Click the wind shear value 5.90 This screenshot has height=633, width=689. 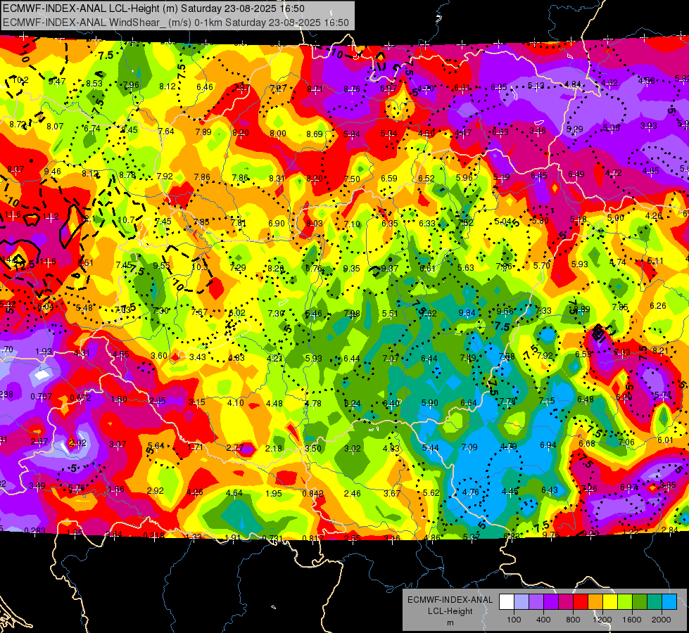(429, 402)
